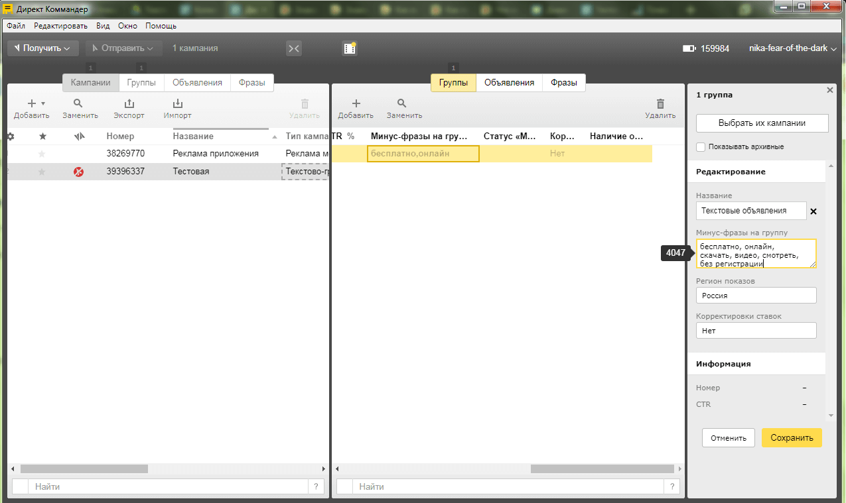Viewport: 846px width, 503px height.
Task: Clear the group name with the X icon
Action: click(x=813, y=211)
